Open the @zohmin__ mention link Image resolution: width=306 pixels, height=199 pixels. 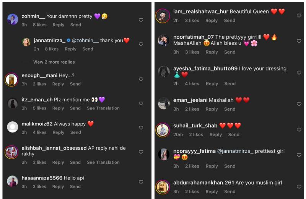click(x=85, y=41)
